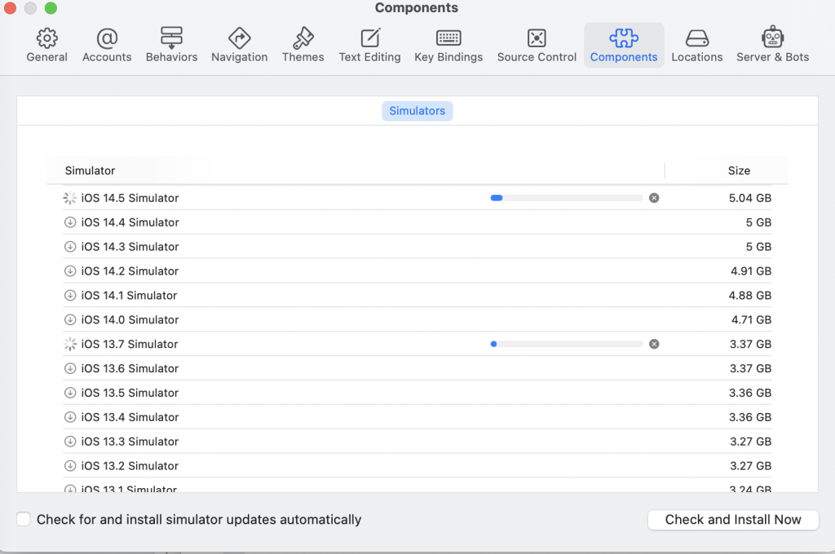Download the iOS 13.6 Simulator
The image size is (835, 554).
[70, 368]
